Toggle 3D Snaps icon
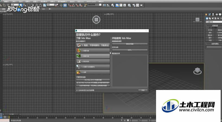 point(70,5)
